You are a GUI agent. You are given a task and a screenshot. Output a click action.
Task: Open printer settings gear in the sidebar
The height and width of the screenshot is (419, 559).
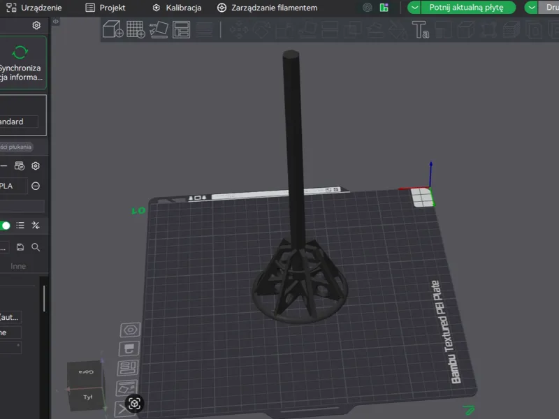pyautogui.click(x=36, y=25)
